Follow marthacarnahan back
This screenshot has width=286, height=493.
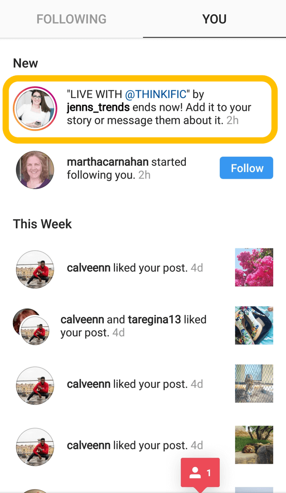coord(246,168)
